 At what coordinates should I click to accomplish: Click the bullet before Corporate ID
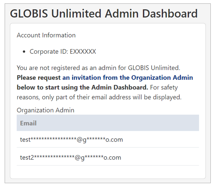pyautogui.click(x=24, y=52)
